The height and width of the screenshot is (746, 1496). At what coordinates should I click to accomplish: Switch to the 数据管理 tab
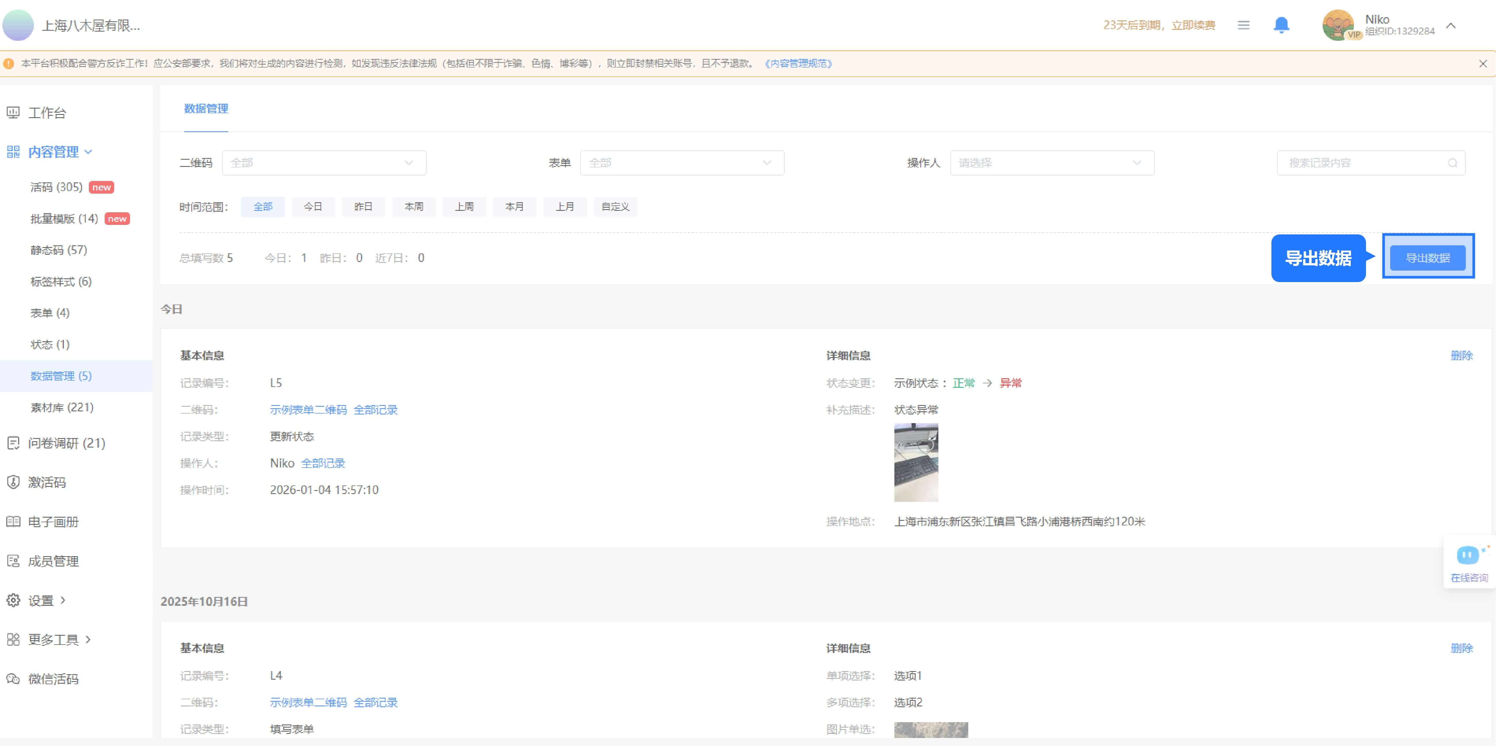point(206,109)
